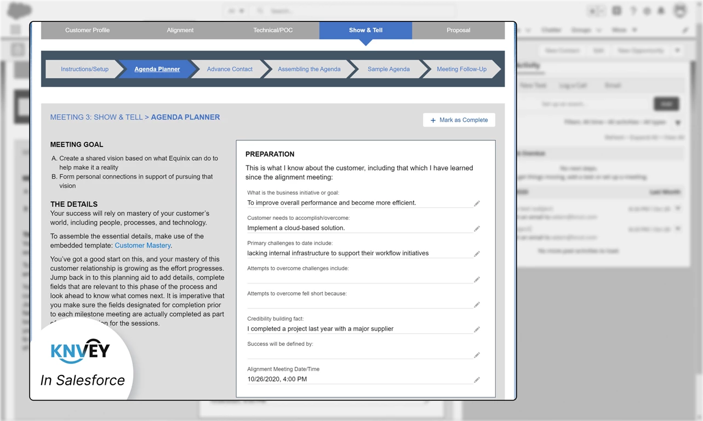Screen dimensions: 703x421
Task: Edit the credibility building fact via pencil icon
Action: point(477,329)
